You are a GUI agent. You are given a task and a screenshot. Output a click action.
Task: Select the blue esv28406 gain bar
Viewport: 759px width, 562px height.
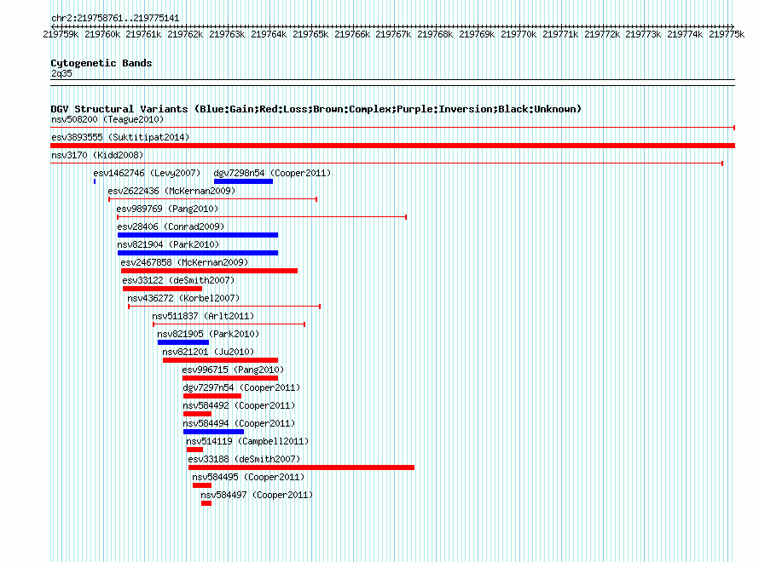198,235
